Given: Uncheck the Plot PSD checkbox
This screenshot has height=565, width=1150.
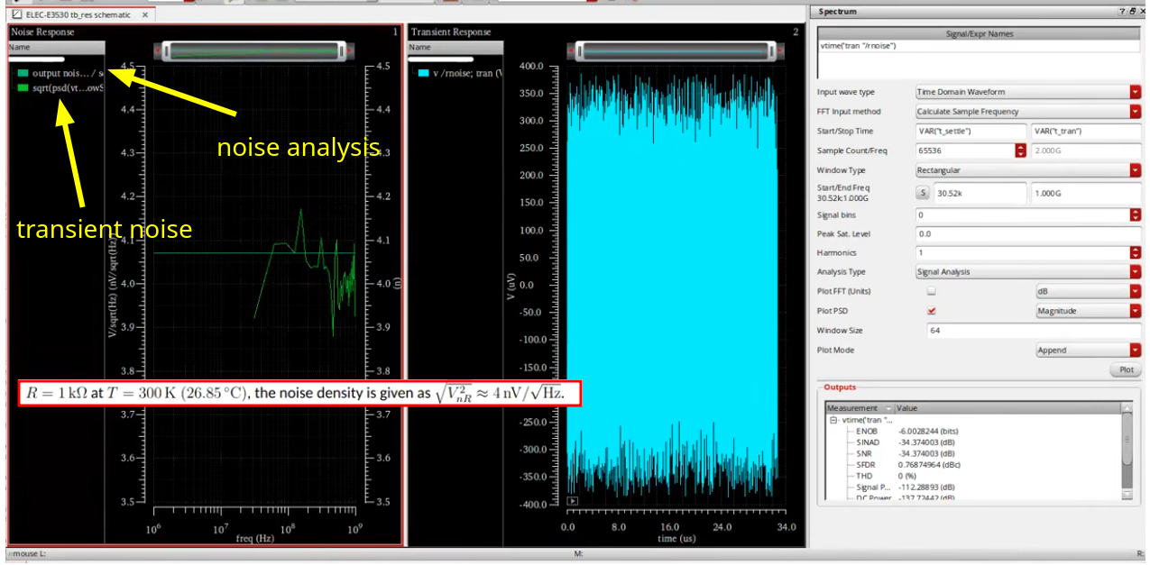Looking at the screenshot, I should (x=932, y=311).
